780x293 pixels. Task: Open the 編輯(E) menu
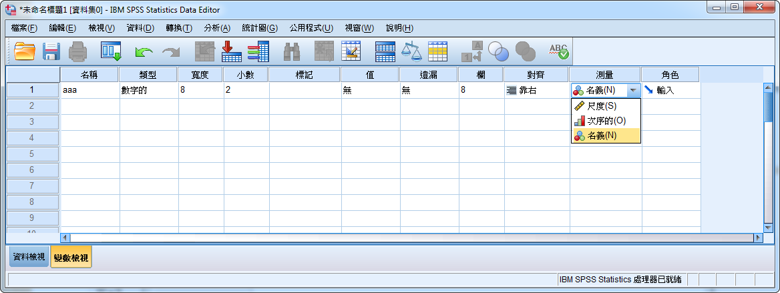pos(63,28)
